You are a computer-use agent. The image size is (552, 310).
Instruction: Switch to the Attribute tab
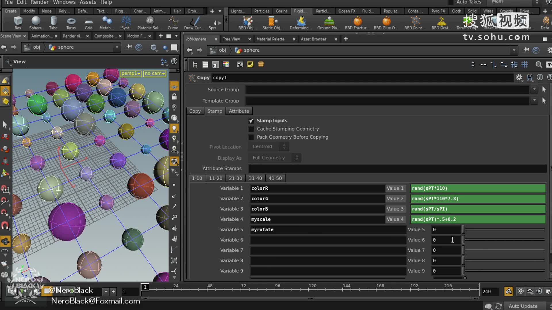238,111
